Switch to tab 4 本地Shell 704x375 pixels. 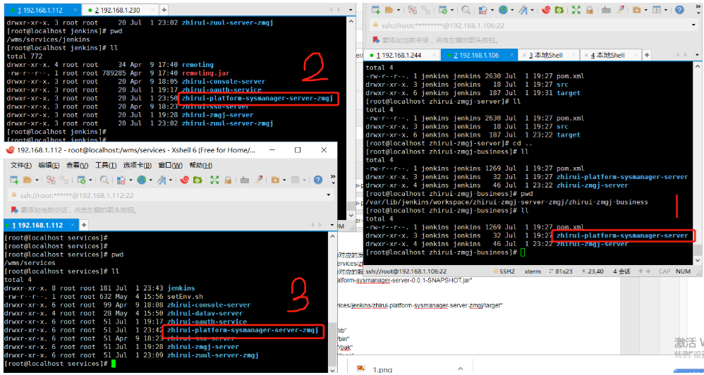[609, 55]
